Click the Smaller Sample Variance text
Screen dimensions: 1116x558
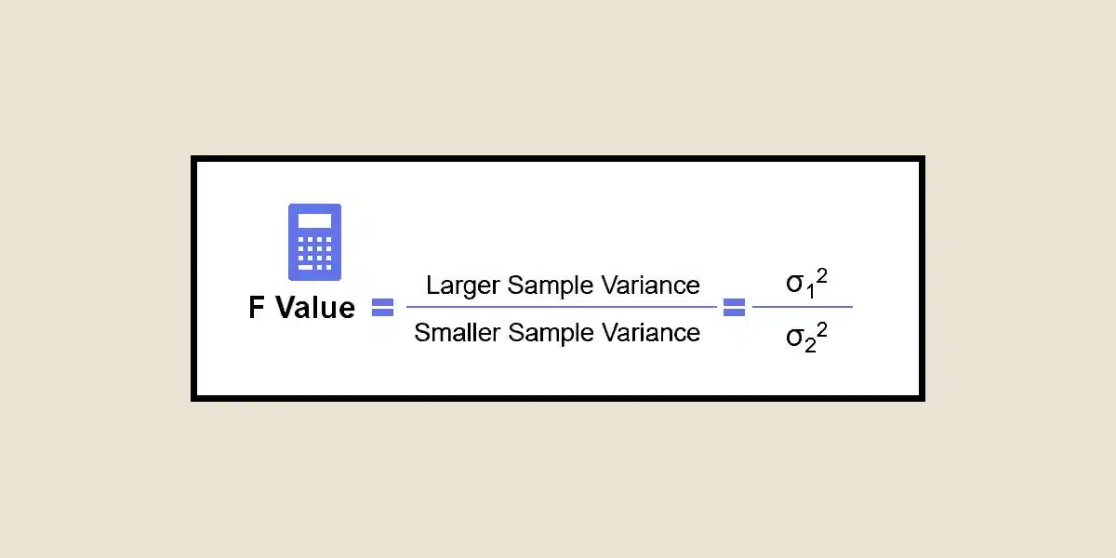tap(557, 332)
